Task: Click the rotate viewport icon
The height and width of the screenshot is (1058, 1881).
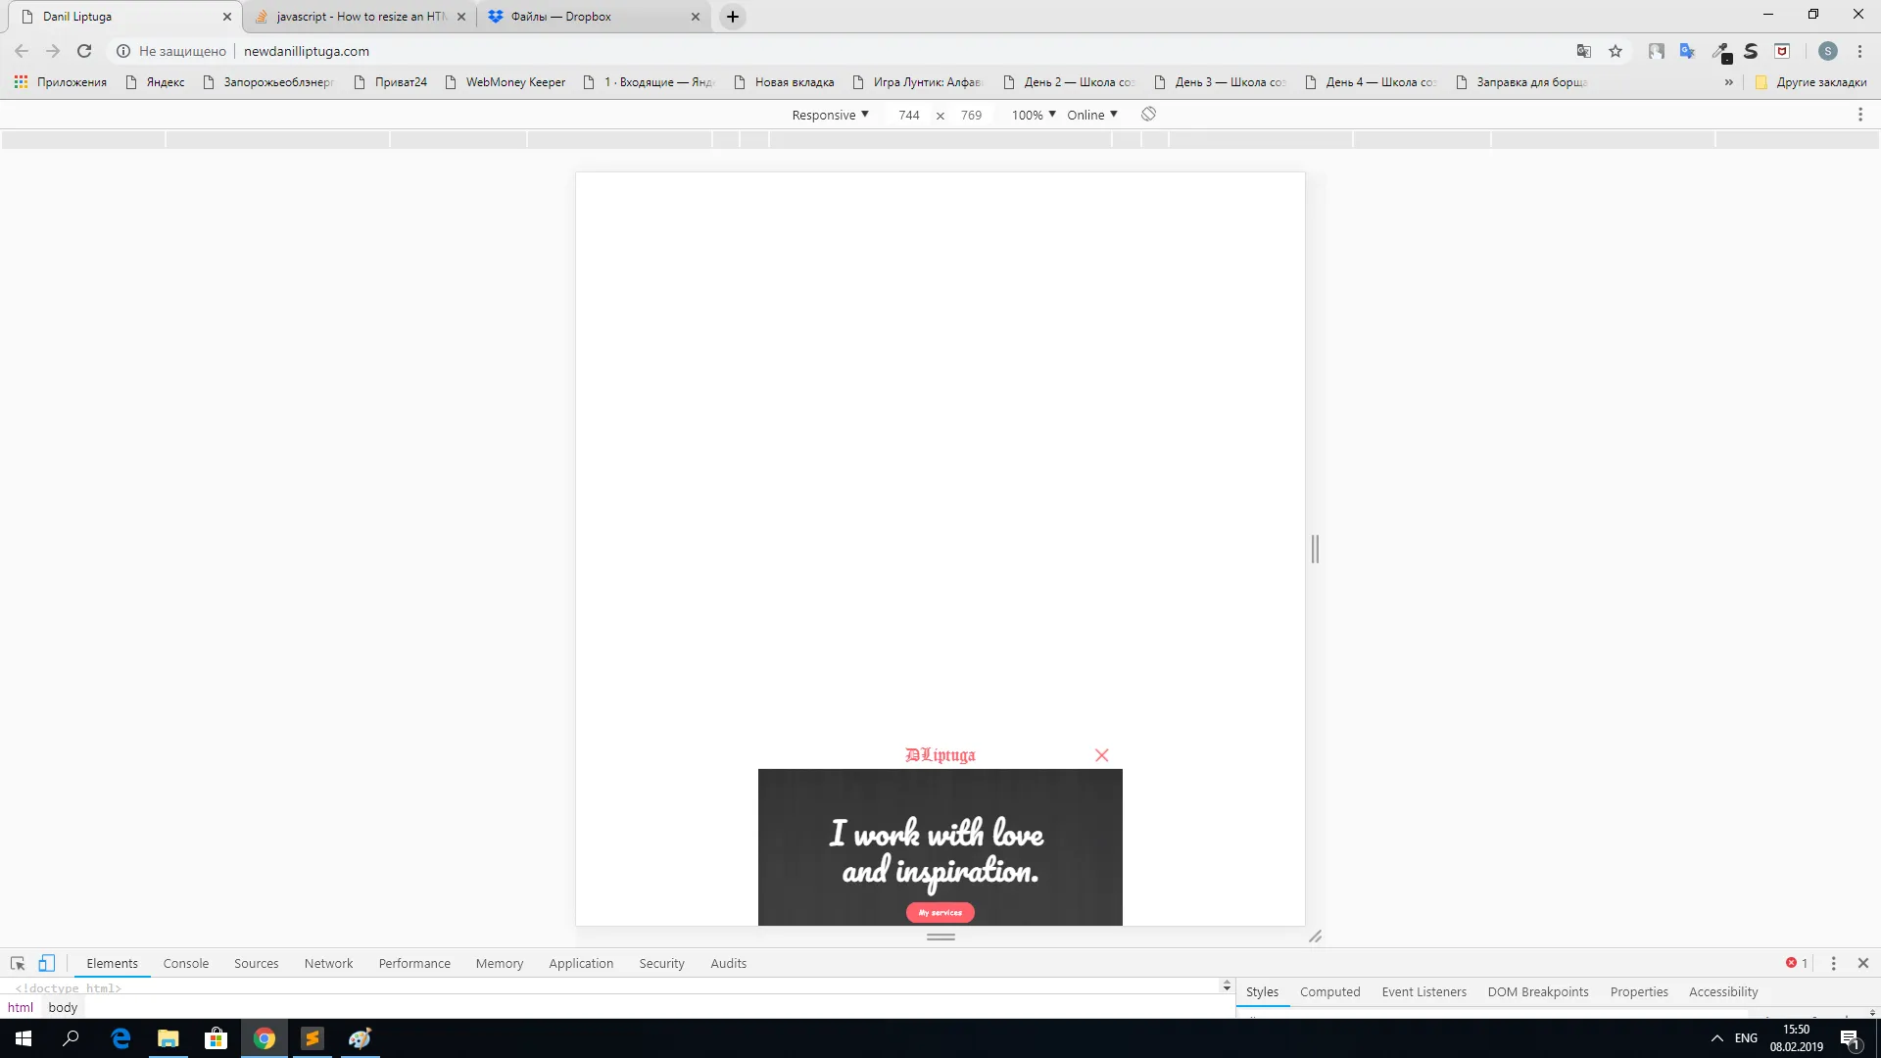Action: click(1148, 115)
